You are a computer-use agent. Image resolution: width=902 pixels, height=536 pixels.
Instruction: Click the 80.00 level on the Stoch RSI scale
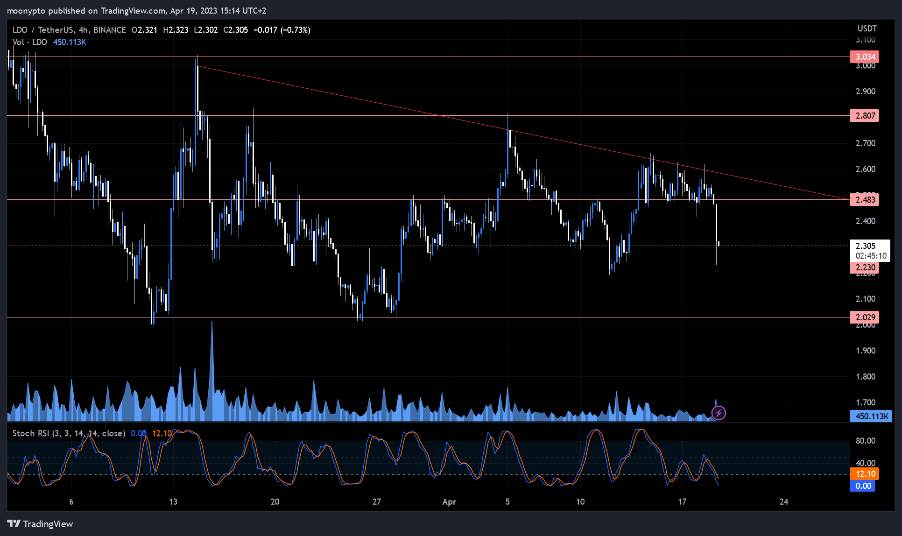coord(865,441)
